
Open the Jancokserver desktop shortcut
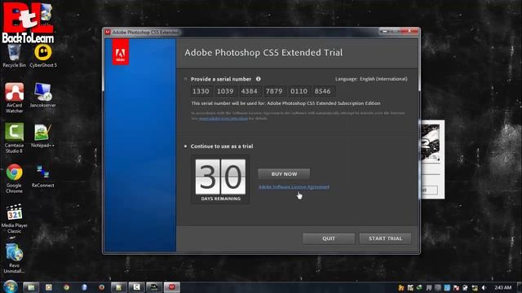click(x=43, y=95)
